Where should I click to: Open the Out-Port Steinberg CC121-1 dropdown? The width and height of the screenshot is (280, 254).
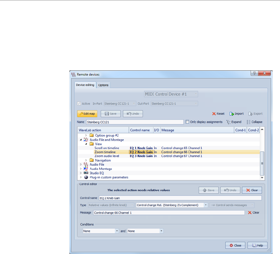pyautogui.click(x=174, y=104)
